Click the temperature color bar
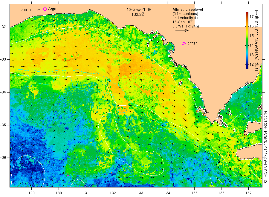Viewport: 269px width, 197px height. coord(247,41)
